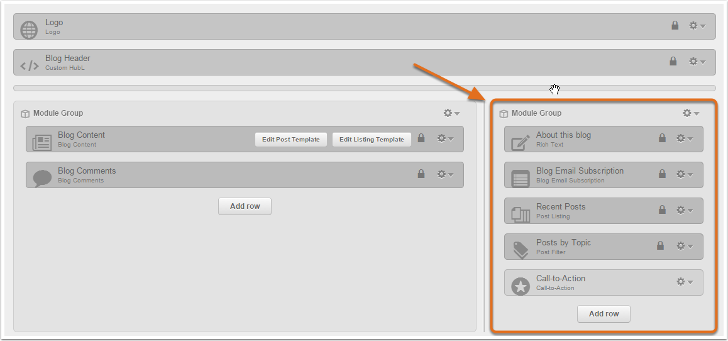Viewport: 728px width, 341px height.
Task: Click Add row under Call-to-Action
Action: point(604,313)
